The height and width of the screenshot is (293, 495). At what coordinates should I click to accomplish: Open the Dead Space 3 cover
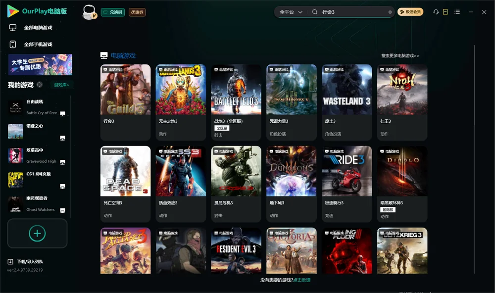125,171
